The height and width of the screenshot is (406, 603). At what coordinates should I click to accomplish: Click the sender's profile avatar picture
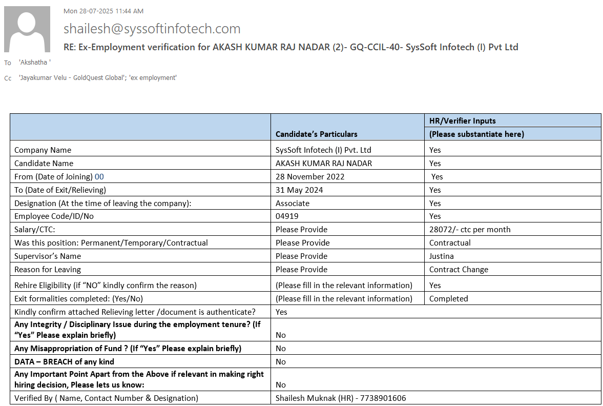point(27,29)
